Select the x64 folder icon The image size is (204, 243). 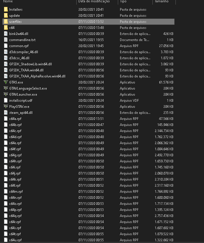click(x=6, y=28)
